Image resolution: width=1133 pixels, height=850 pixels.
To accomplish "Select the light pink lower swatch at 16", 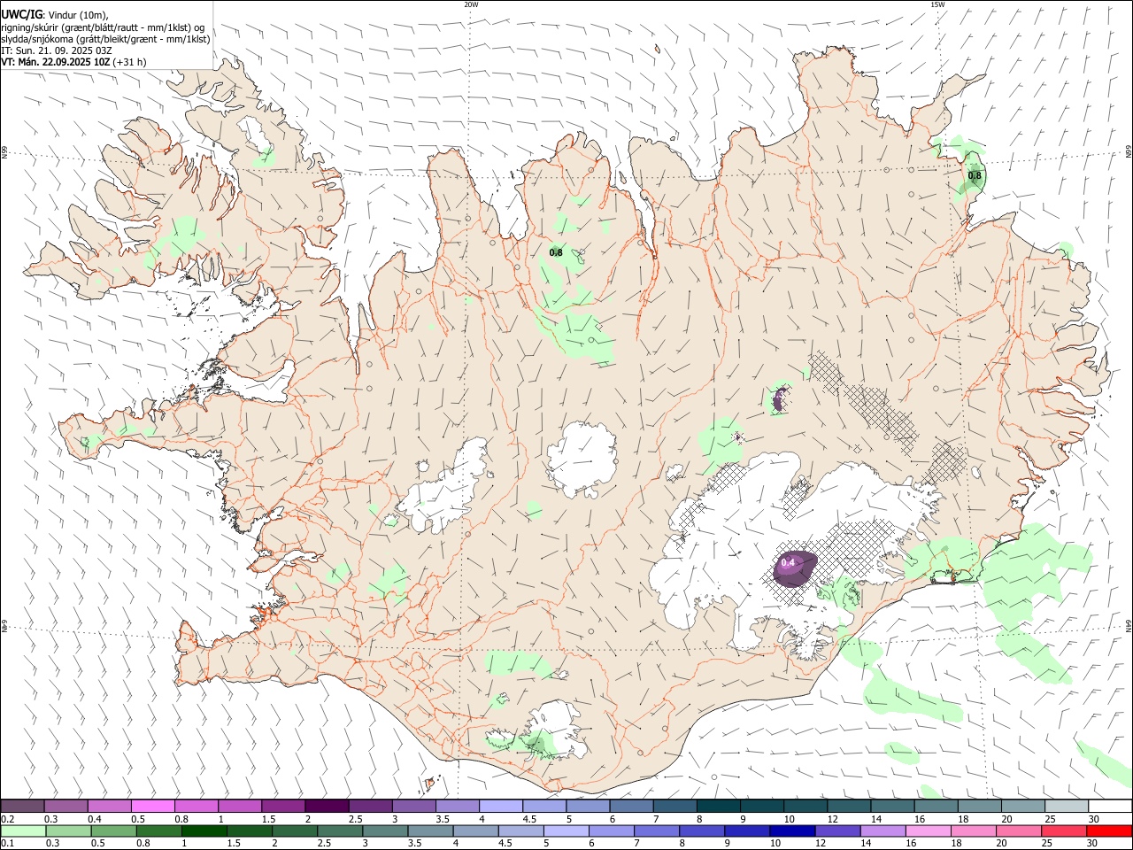I will tap(928, 831).
